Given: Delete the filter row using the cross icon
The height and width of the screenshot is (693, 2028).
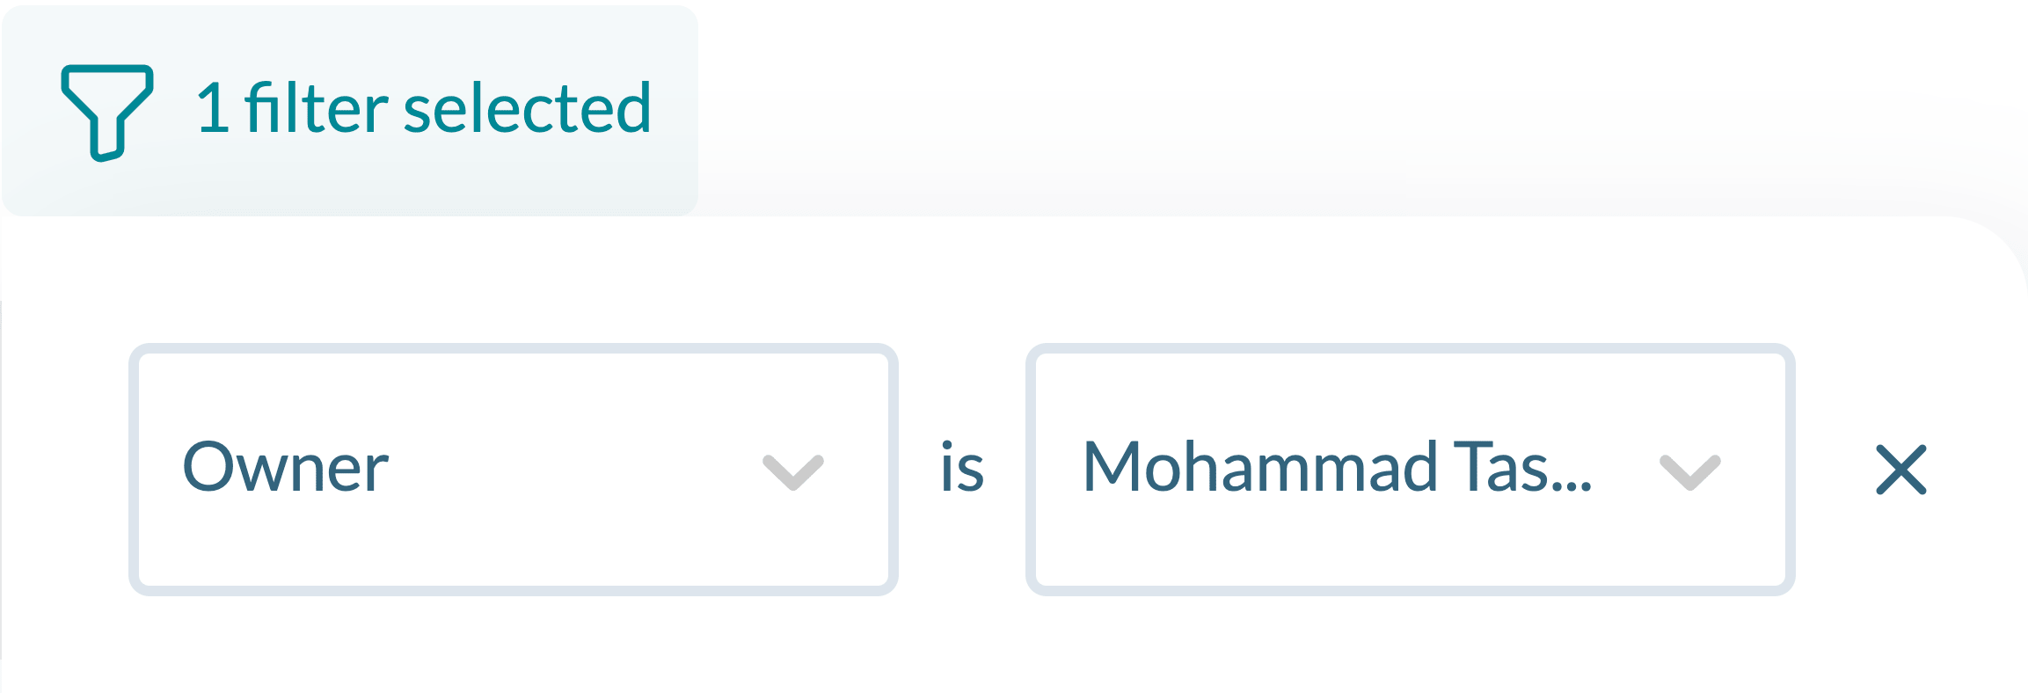Looking at the screenshot, I should coord(1900,470).
